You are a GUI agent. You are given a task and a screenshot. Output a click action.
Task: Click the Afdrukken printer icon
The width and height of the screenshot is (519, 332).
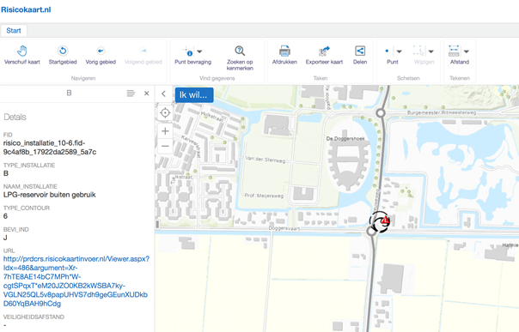tap(284, 51)
